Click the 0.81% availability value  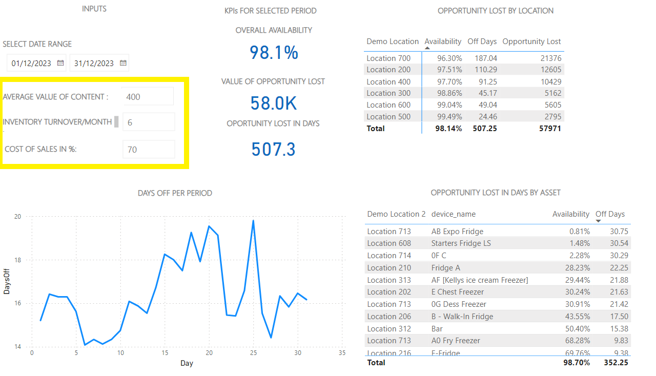click(x=580, y=232)
